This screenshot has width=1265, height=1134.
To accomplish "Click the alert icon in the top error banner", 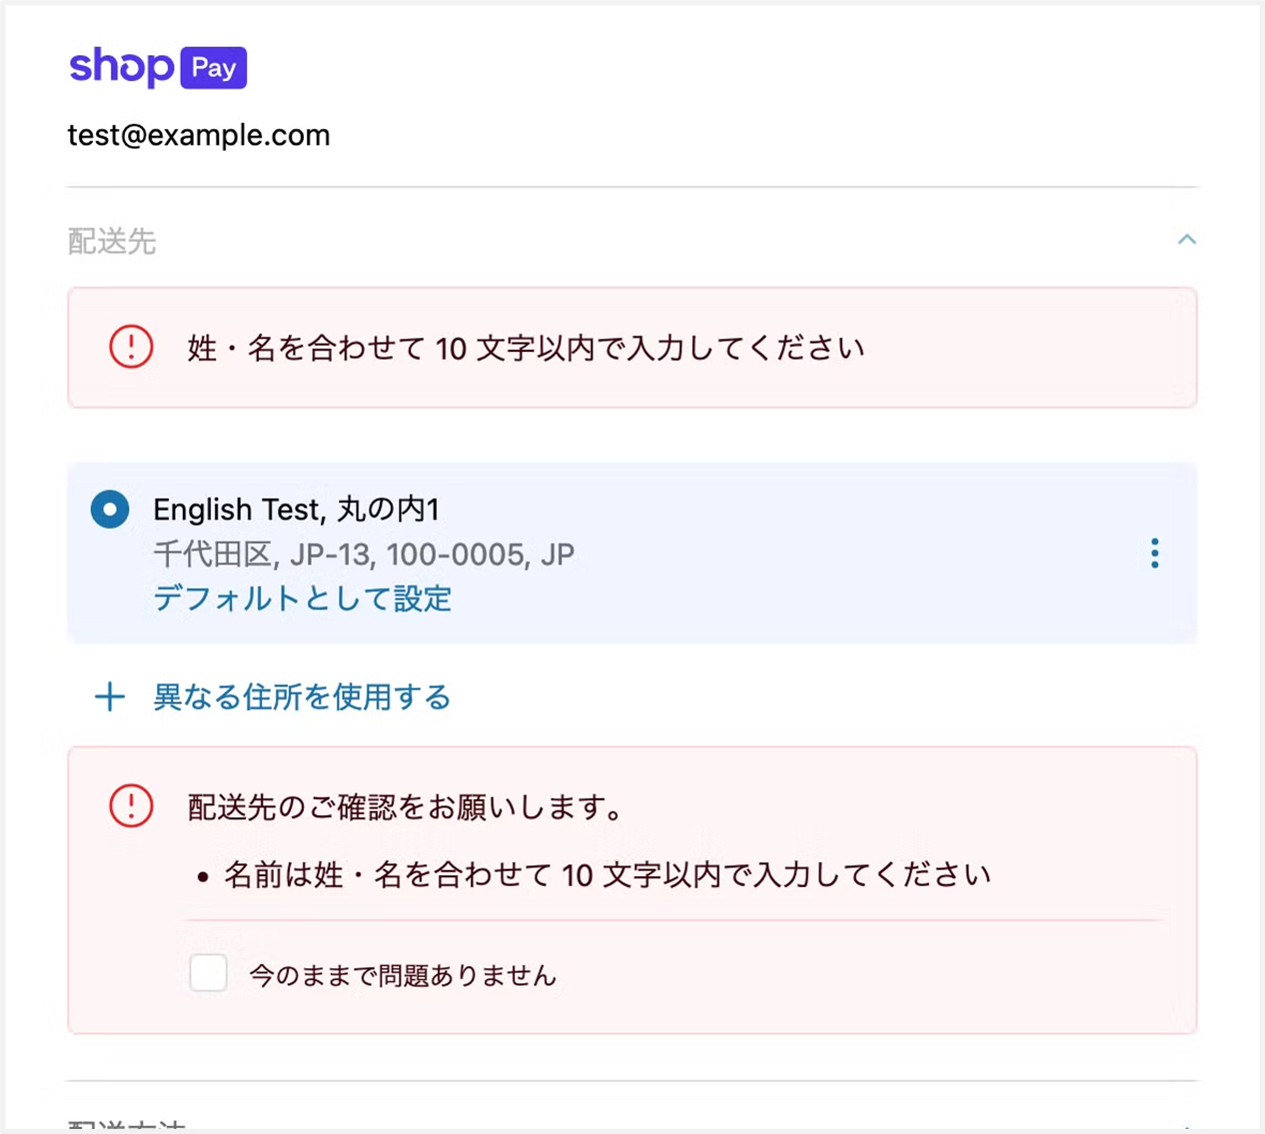I will click(131, 348).
